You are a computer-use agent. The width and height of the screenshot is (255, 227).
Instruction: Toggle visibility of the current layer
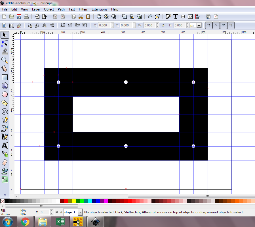point(57,212)
